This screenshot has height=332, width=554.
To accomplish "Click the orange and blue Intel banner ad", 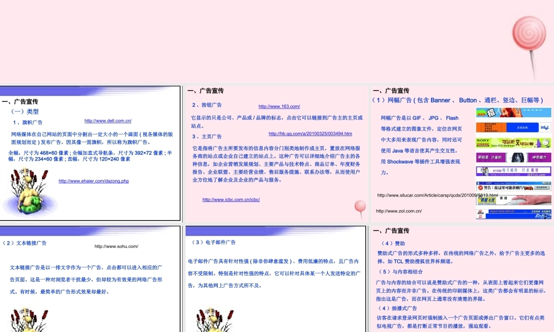I will (x=514, y=127).
